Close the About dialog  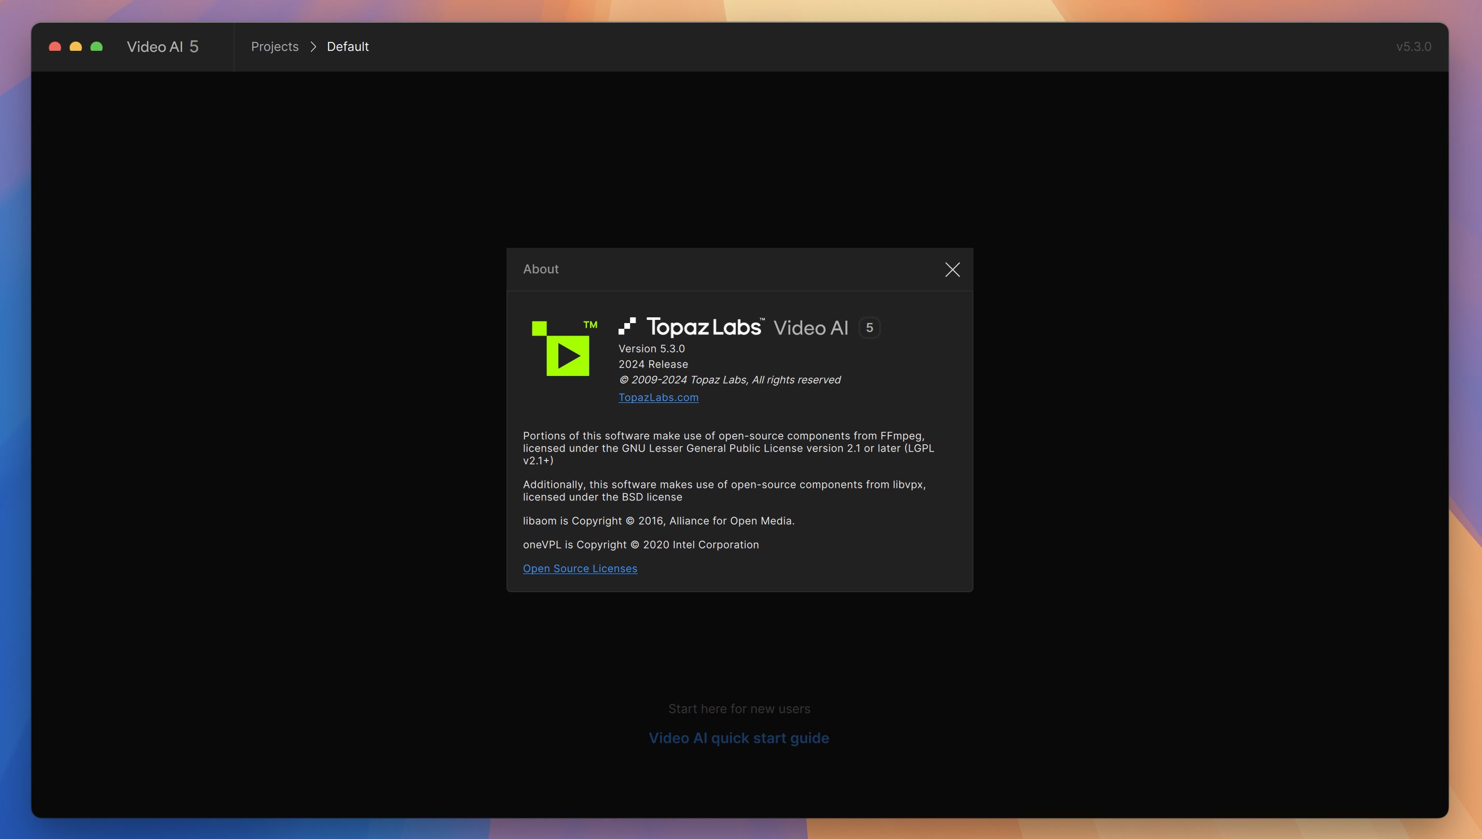click(x=952, y=270)
